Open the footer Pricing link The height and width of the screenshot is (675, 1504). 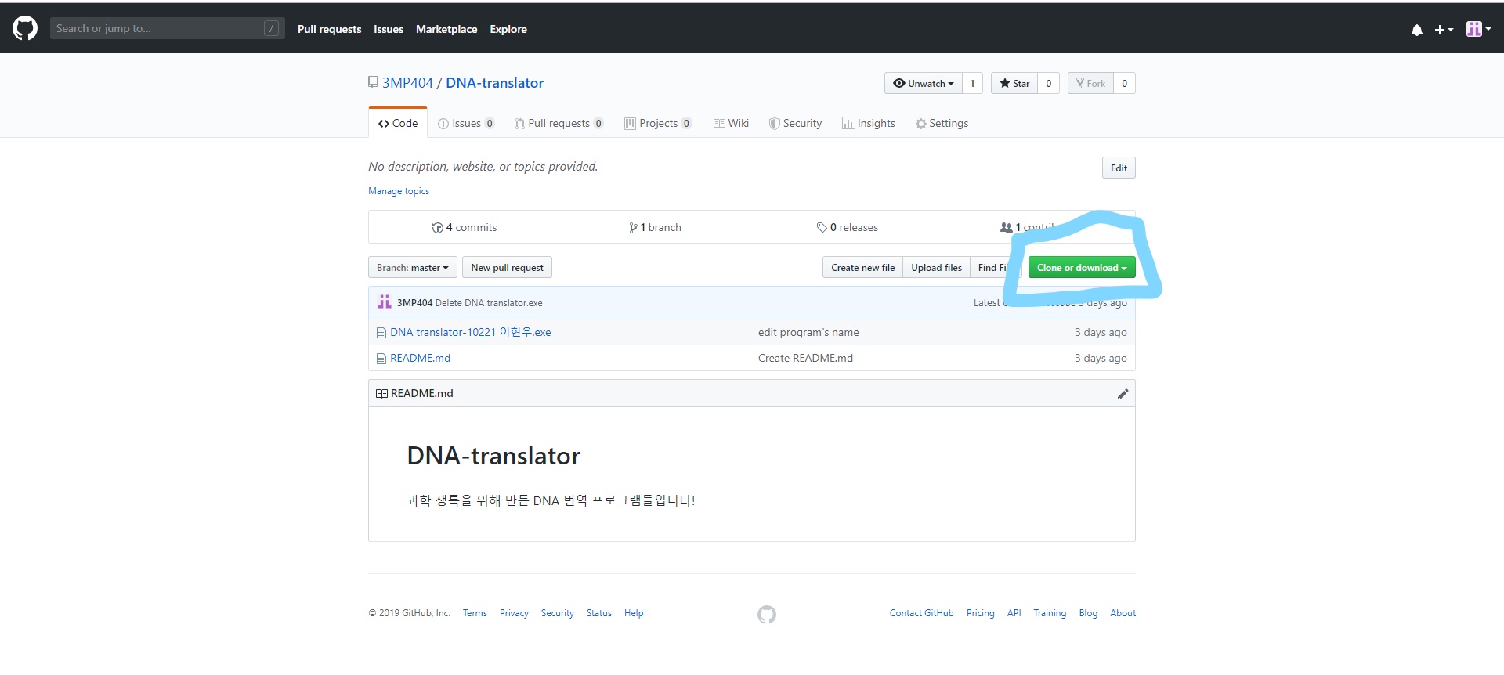pos(980,613)
